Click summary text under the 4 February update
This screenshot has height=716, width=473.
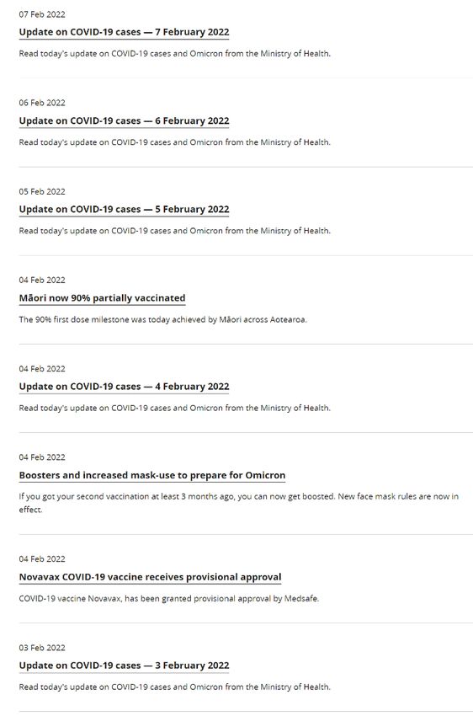tap(175, 408)
